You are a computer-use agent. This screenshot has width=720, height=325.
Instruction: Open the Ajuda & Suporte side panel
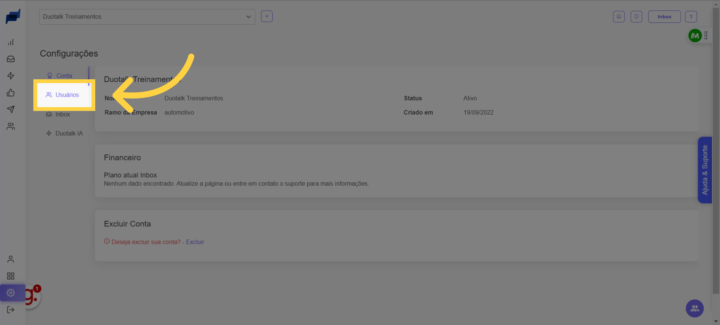705,170
